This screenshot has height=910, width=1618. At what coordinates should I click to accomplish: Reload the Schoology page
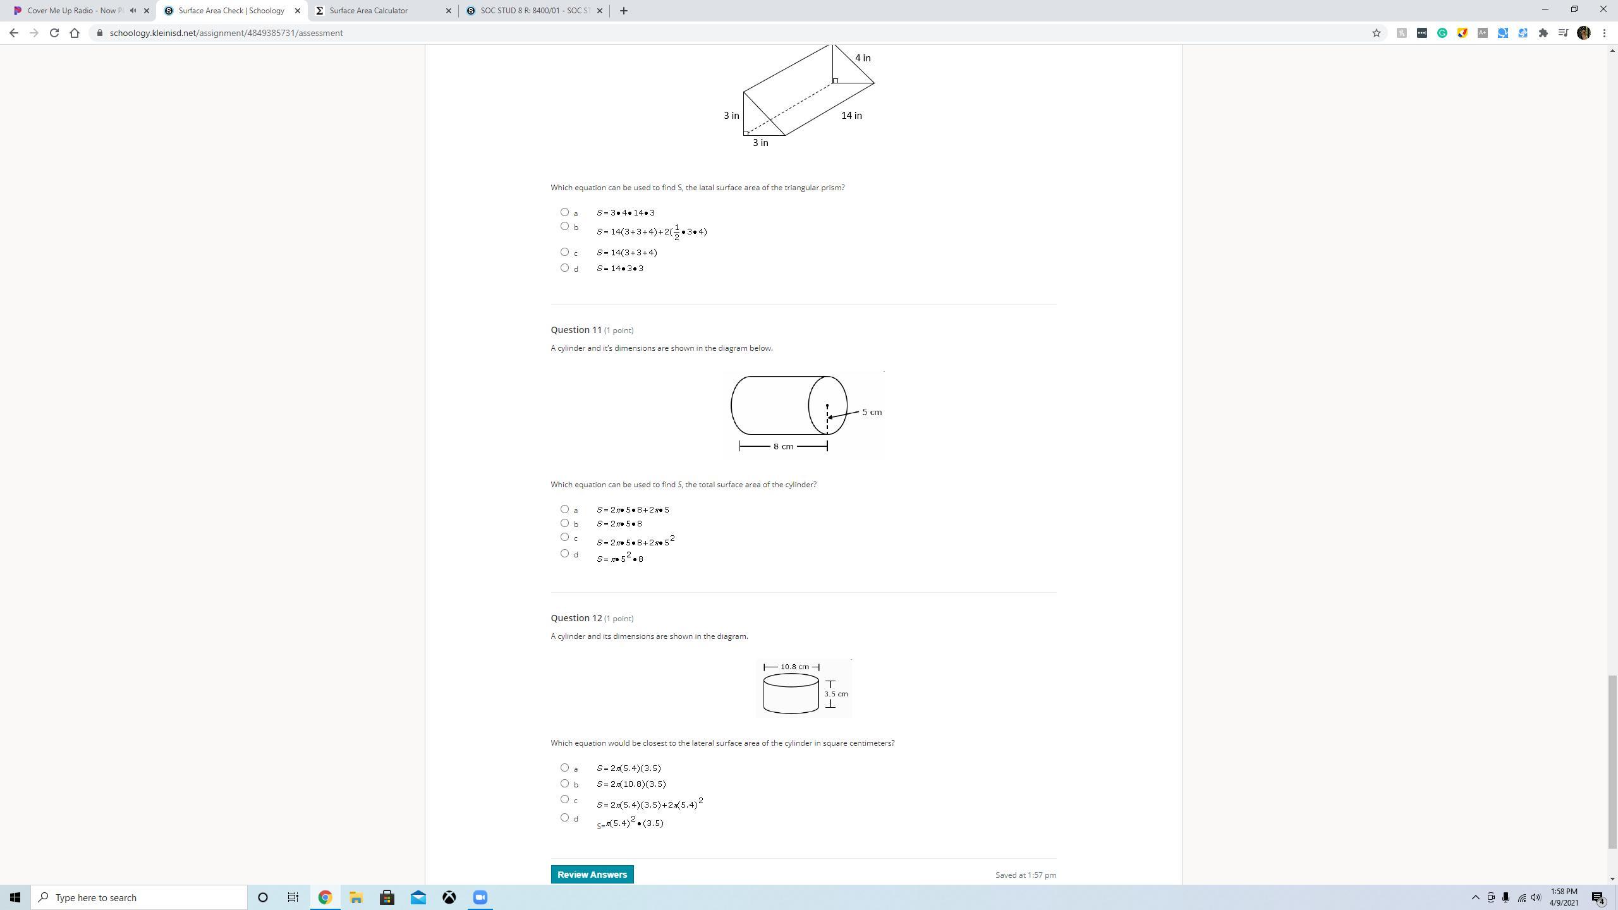(x=54, y=33)
